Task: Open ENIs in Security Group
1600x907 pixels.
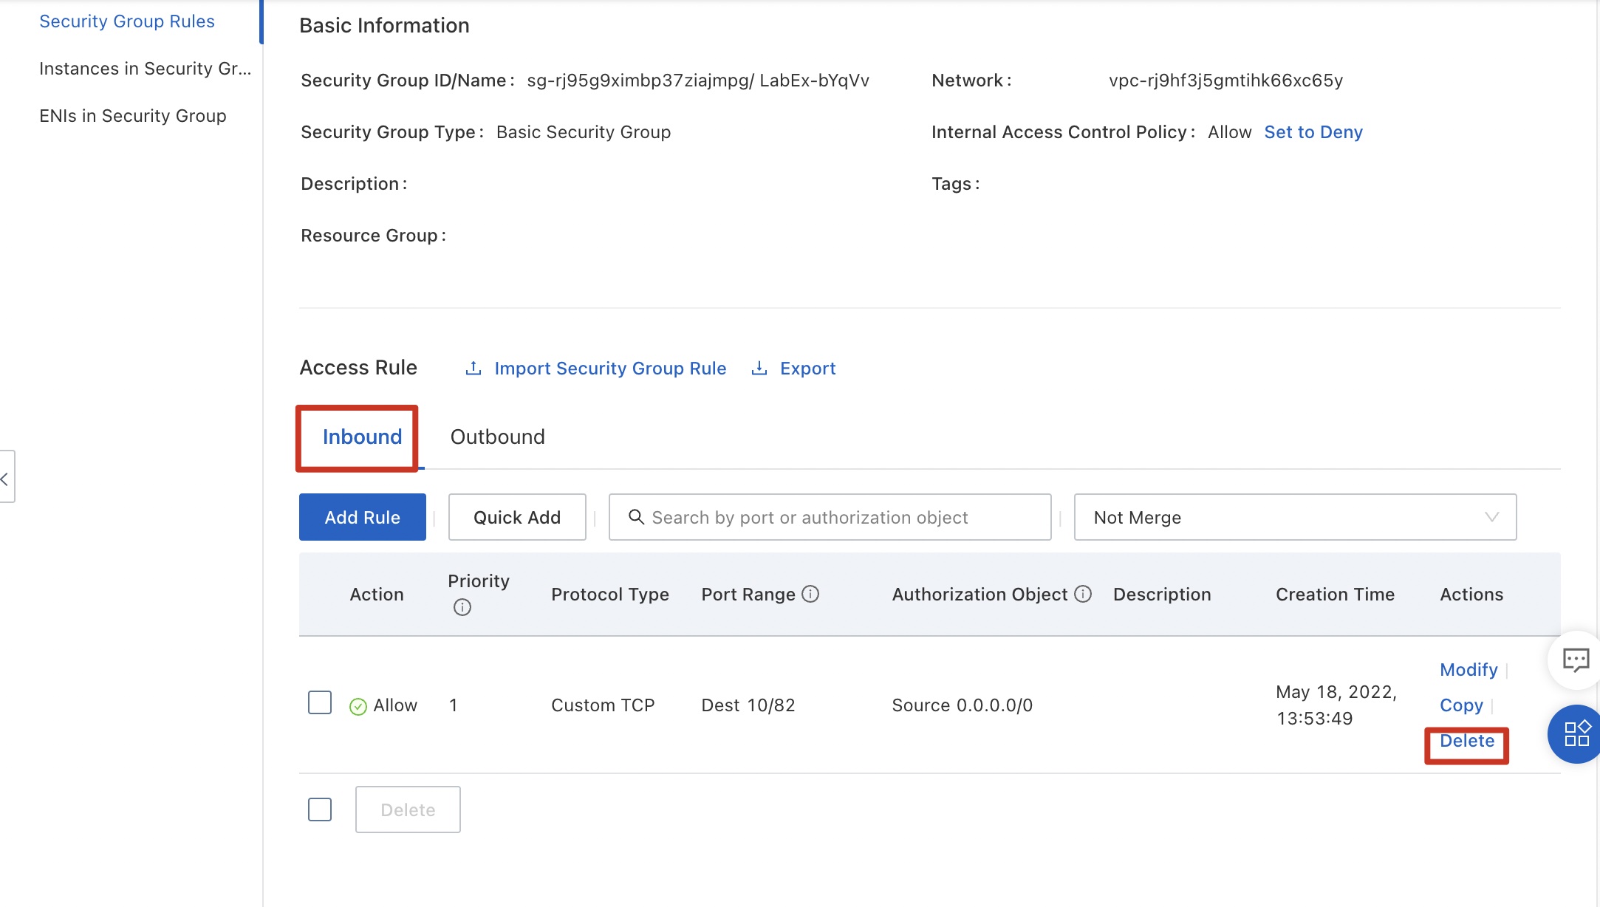Action: point(133,116)
